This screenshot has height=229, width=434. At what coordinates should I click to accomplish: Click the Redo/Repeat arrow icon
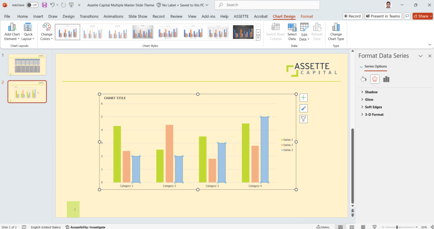(x=63, y=5)
